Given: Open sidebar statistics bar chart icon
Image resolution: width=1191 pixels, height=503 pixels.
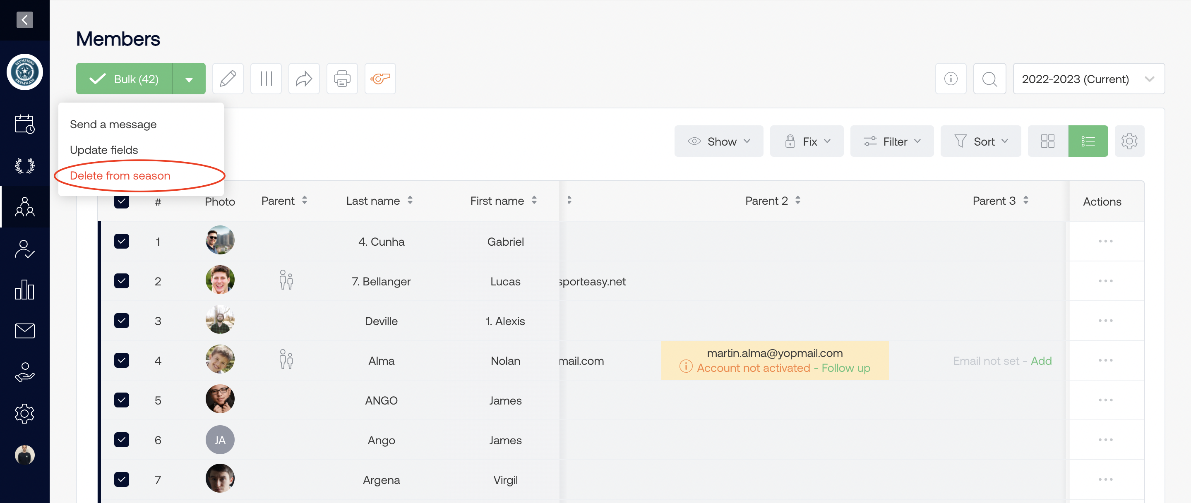Looking at the screenshot, I should pos(24,290).
